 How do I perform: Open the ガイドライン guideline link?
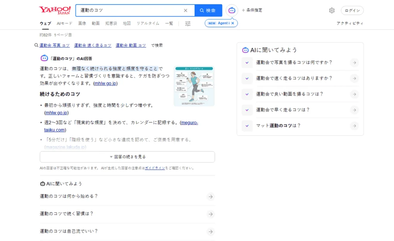point(155,168)
